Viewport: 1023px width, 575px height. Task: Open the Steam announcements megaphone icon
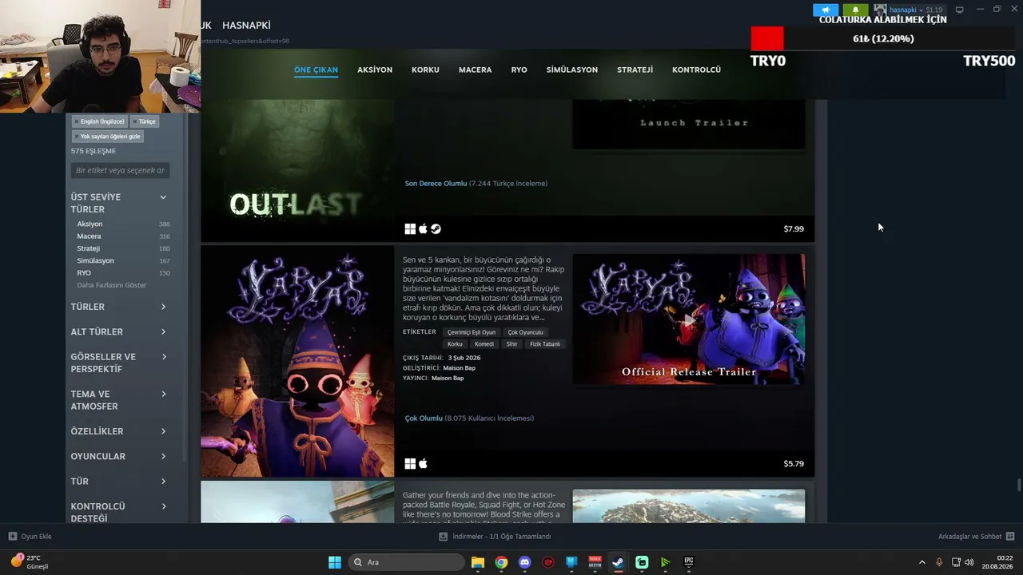826,10
